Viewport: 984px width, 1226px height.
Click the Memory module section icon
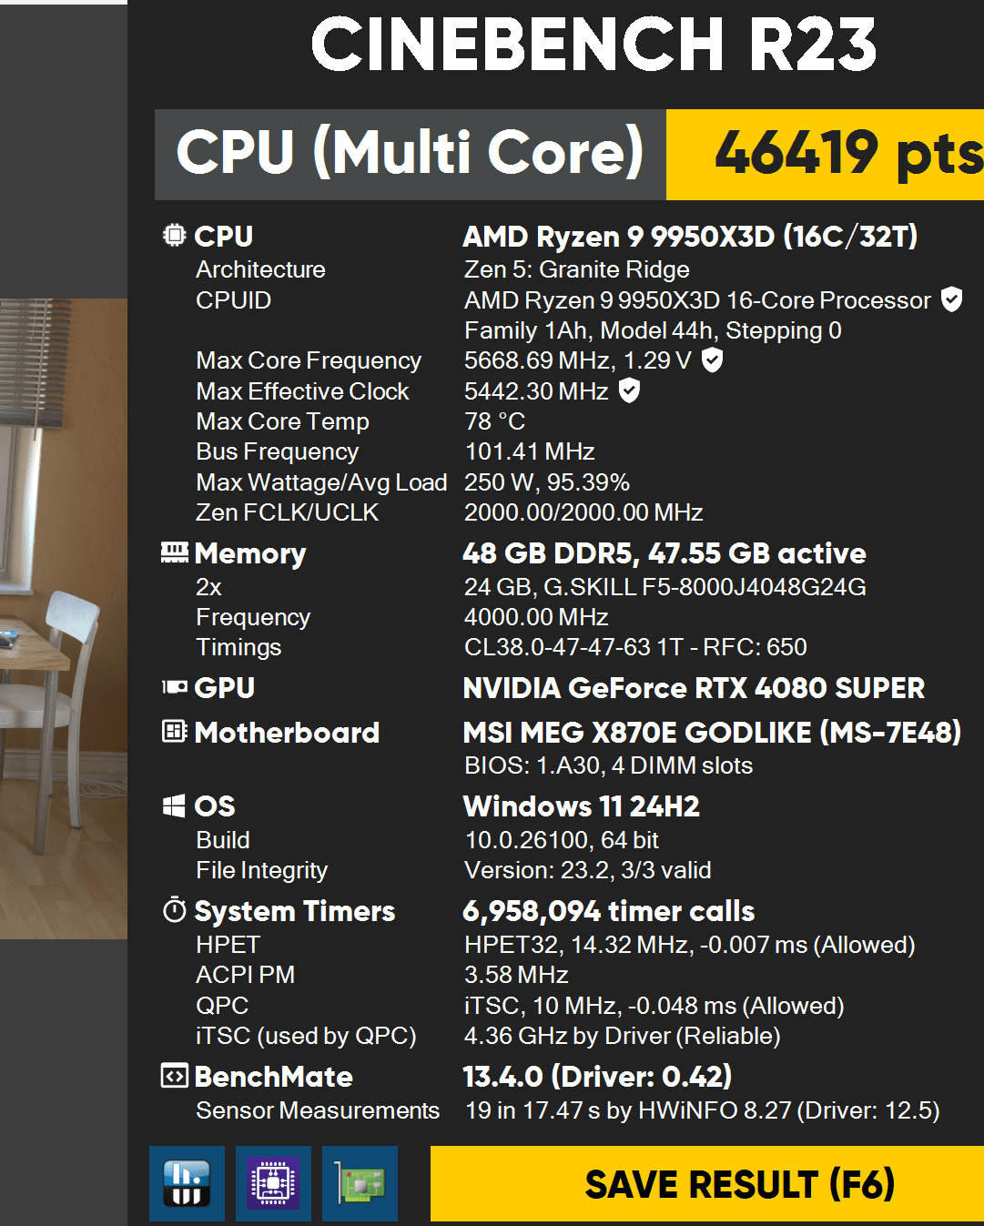point(174,552)
